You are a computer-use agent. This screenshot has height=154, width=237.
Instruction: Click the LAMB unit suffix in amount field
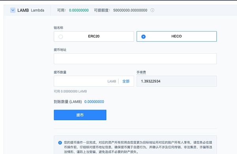[x=112, y=82]
